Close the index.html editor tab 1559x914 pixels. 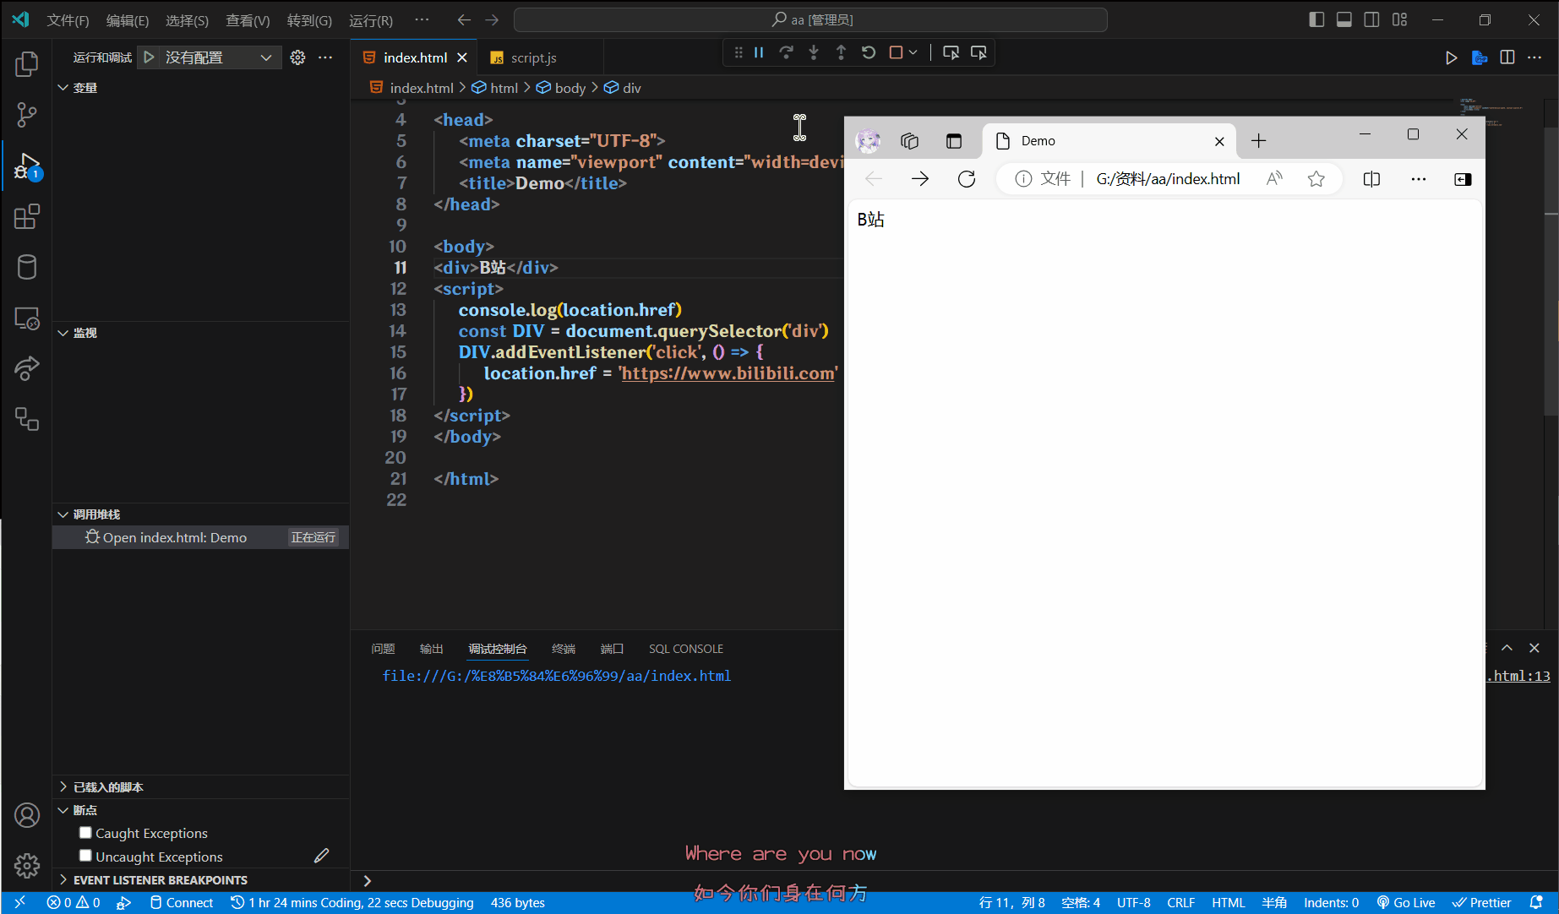tap(462, 57)
